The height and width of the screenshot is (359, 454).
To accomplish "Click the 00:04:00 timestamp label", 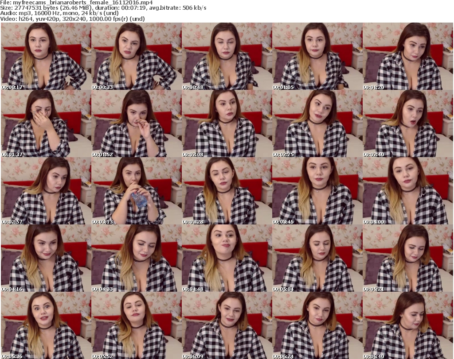I will [x=374, y=222].
